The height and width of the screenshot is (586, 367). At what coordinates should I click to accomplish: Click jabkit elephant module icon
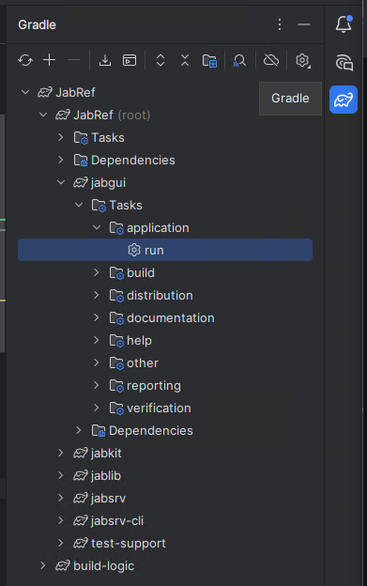point(81,453)
